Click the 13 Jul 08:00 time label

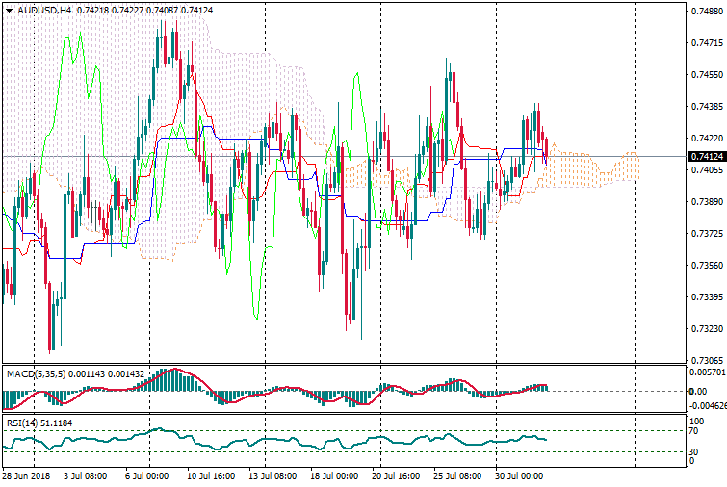click(x=270, y=476)
